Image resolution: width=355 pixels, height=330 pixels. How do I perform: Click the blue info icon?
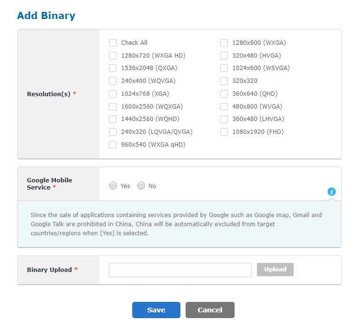pyautogui.click(x=332, y=191)
